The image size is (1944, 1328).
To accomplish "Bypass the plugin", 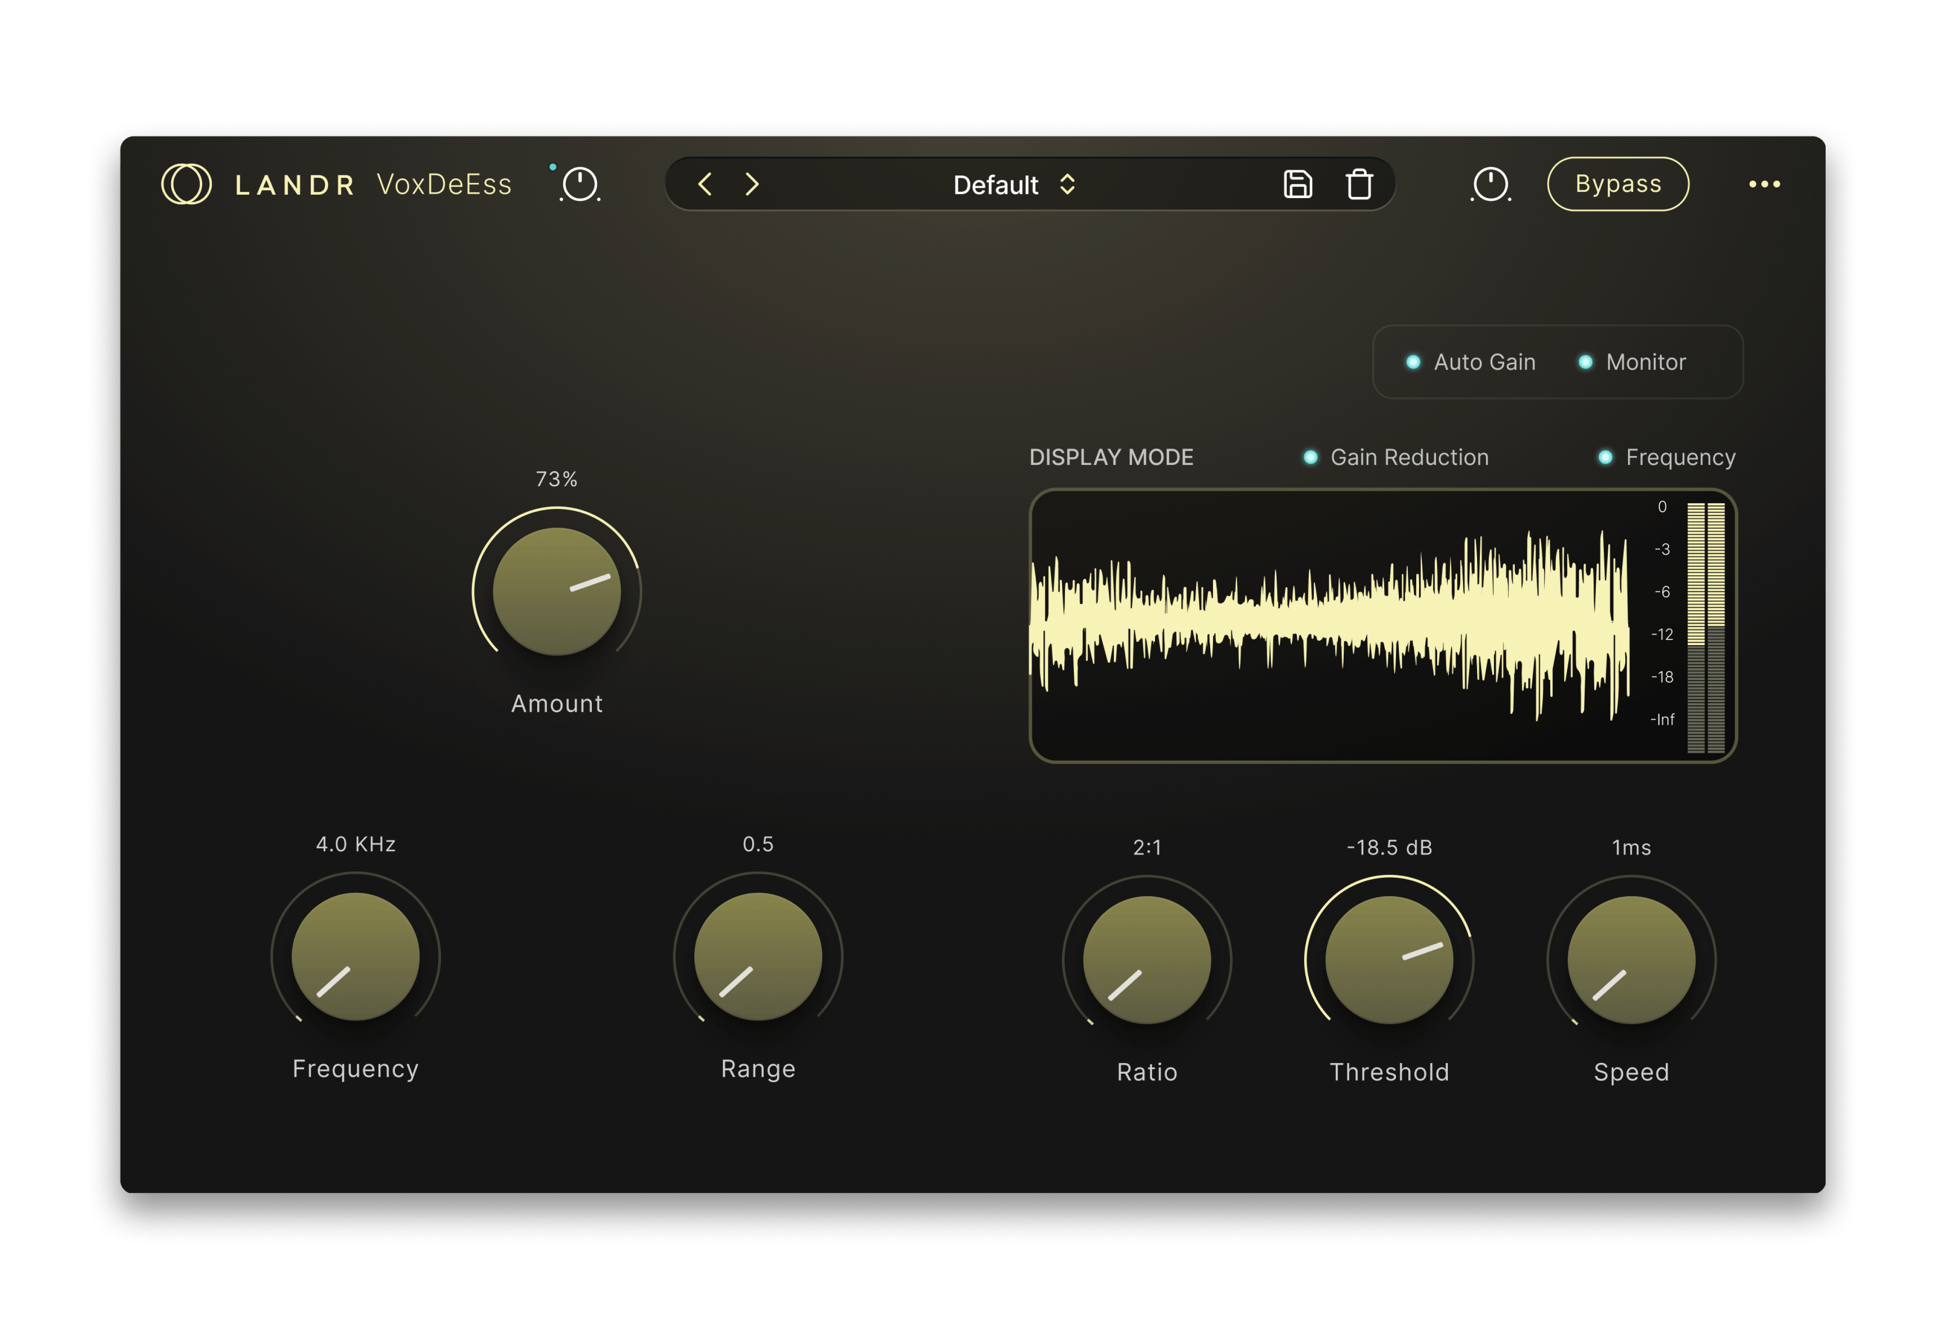I will pyautogui.click(x=1618, y=184).
